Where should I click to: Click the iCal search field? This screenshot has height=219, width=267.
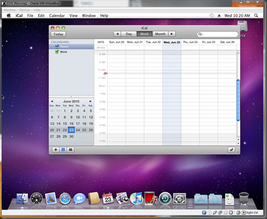(218, 34)
